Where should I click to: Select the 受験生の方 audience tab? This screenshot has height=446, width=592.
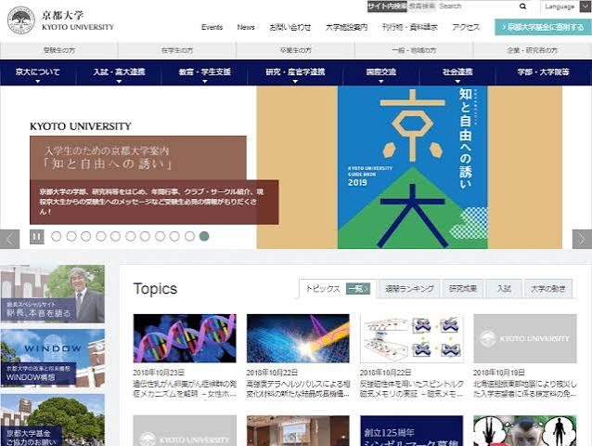coord(58,50)
